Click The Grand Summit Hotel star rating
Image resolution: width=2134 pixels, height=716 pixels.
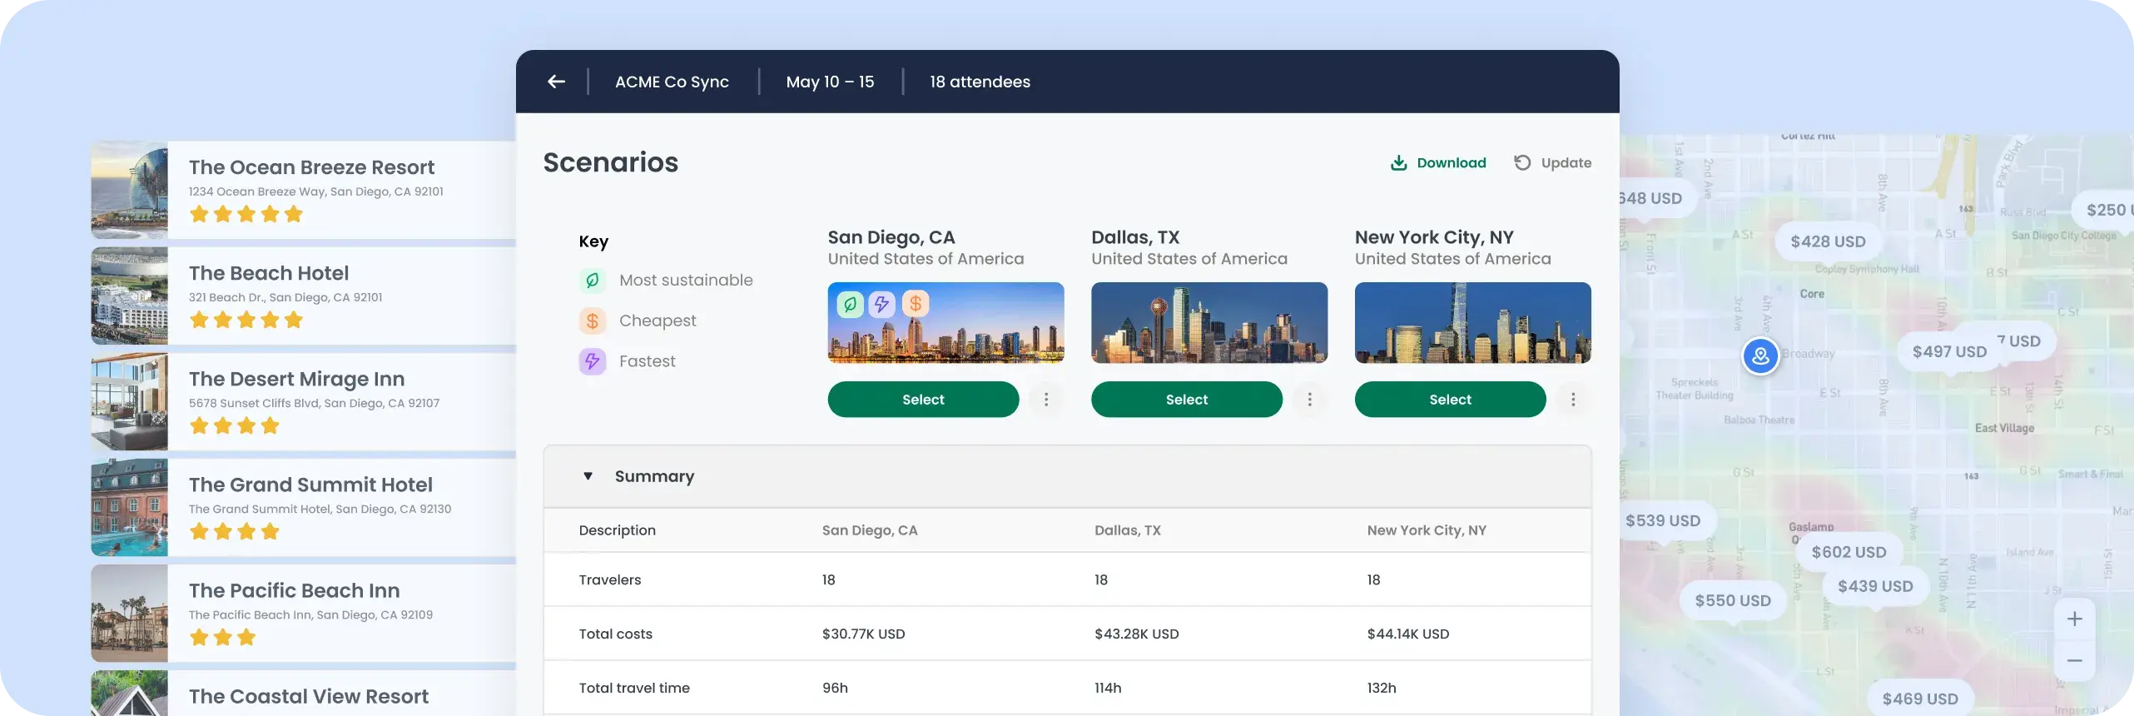point(235,532)
